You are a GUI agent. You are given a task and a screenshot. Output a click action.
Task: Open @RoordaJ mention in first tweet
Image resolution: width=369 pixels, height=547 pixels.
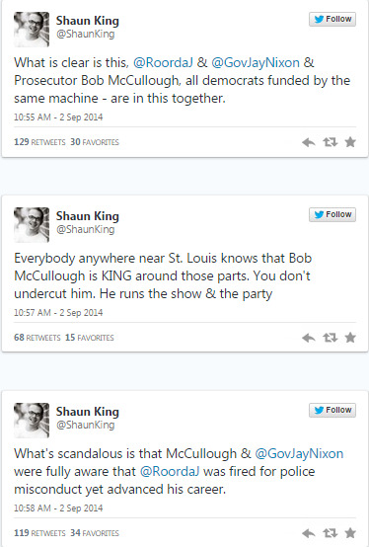pyautogui.click(x=163, y=63)
